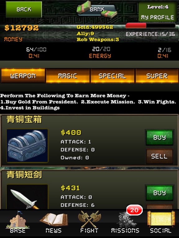Image resolution: width=179 pixels, height=238 pixels.
Task: Sell the bronze chest item
Action: tap(159, 156)
